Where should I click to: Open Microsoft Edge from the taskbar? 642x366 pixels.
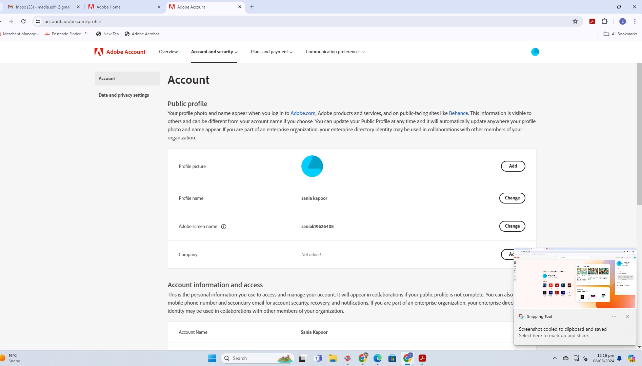pyautogui.click(x=378, y=358)
